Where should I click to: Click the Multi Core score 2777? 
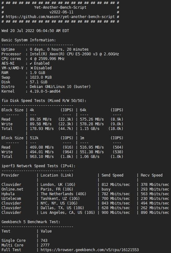[45, 245]
